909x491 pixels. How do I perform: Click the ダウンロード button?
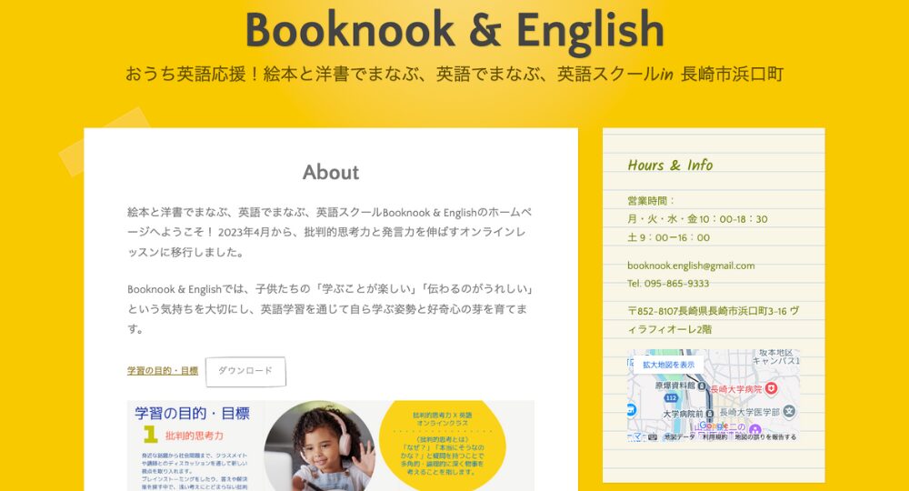[245, 371]
